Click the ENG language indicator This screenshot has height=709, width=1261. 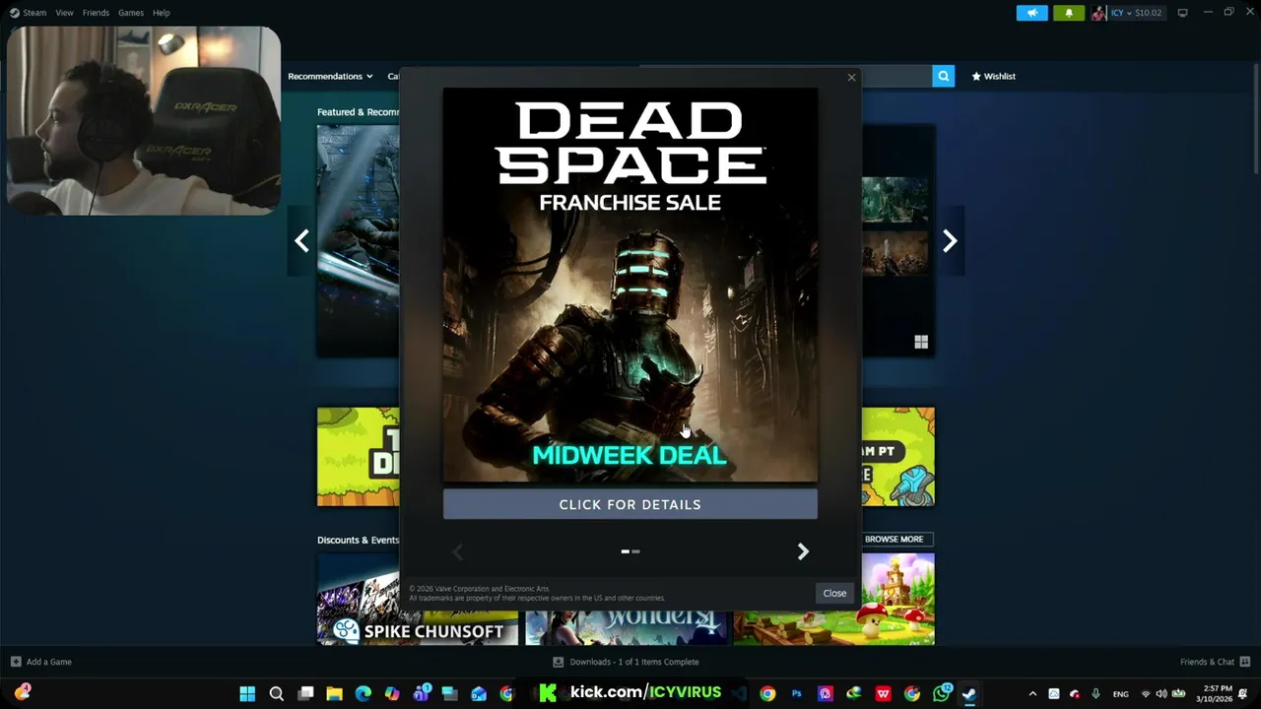[1120, 694]
